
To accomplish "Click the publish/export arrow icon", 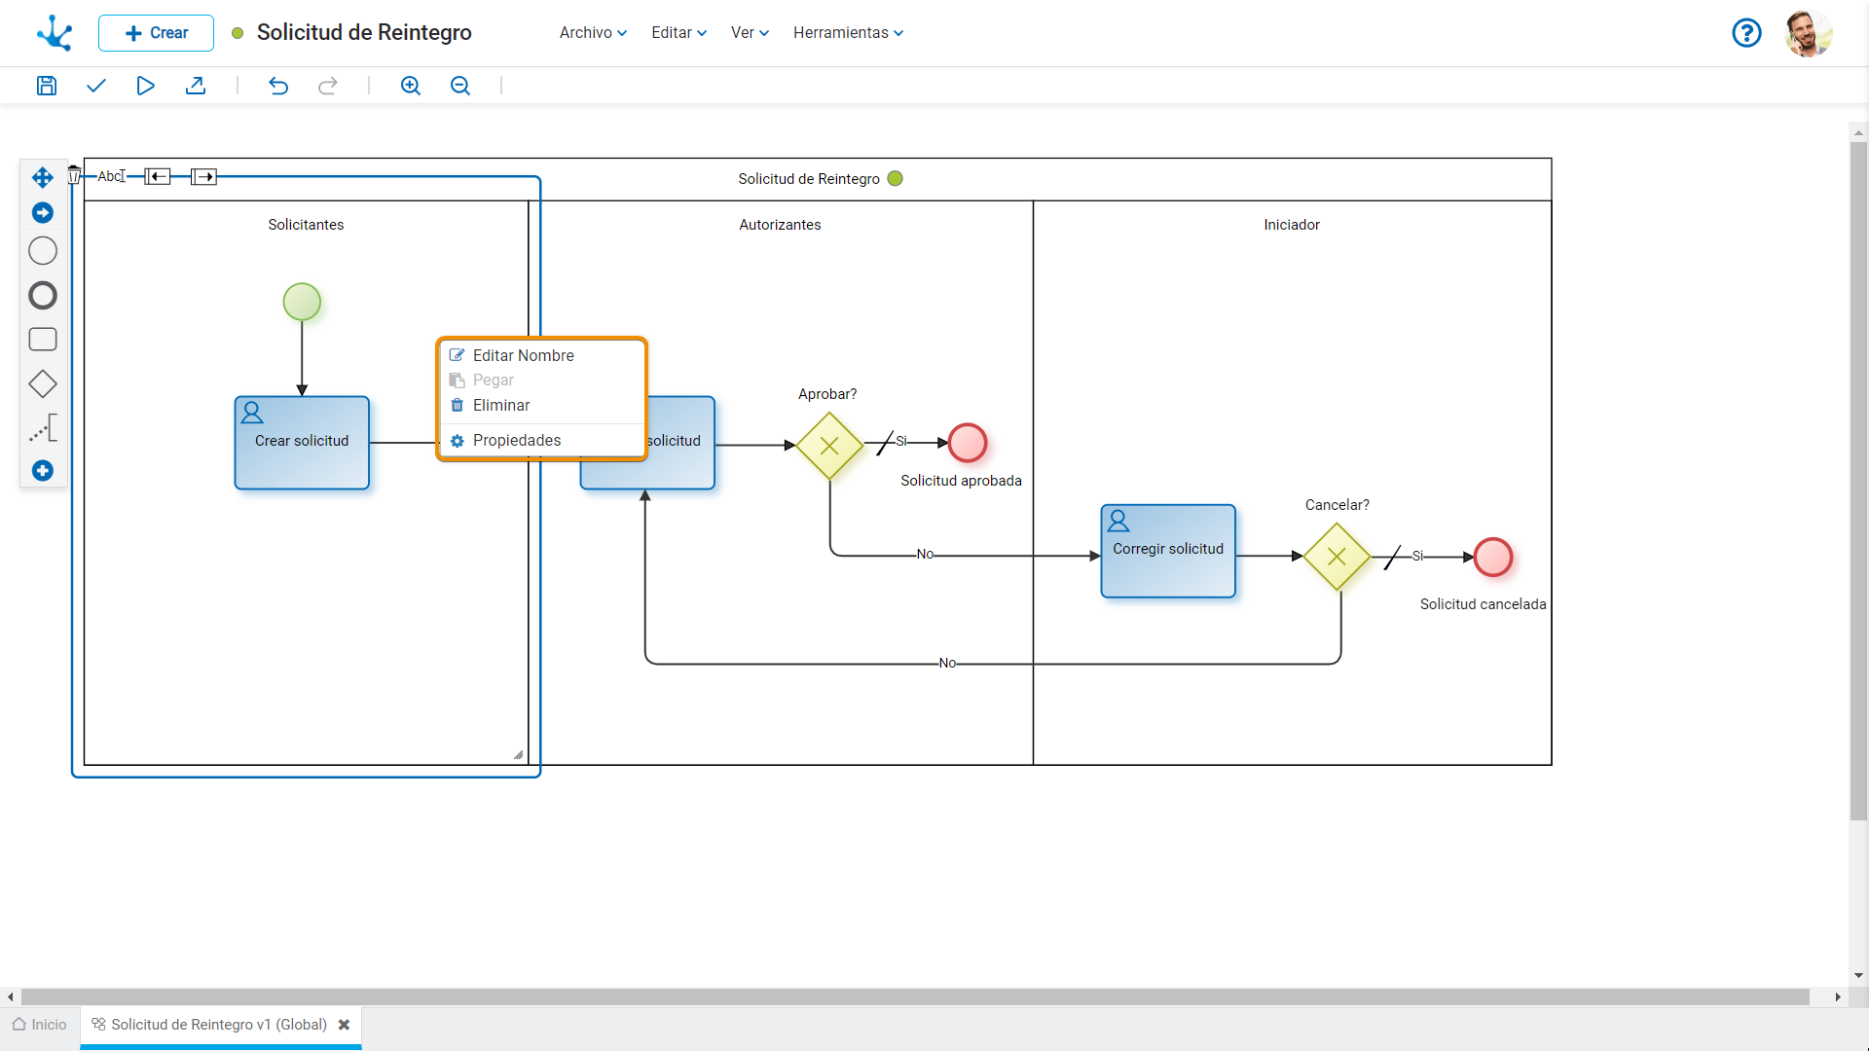I will click(196, 86).
